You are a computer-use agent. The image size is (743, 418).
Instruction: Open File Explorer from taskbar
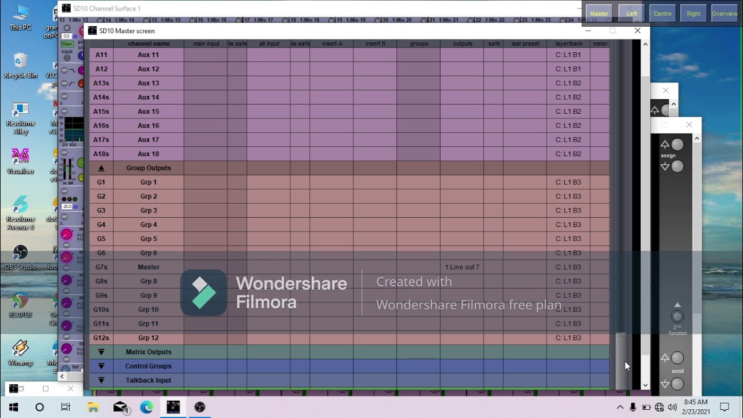click(93, 407)
